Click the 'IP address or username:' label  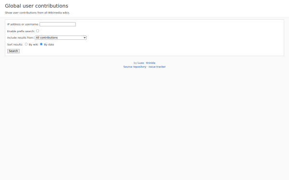(x=23, y=24)
